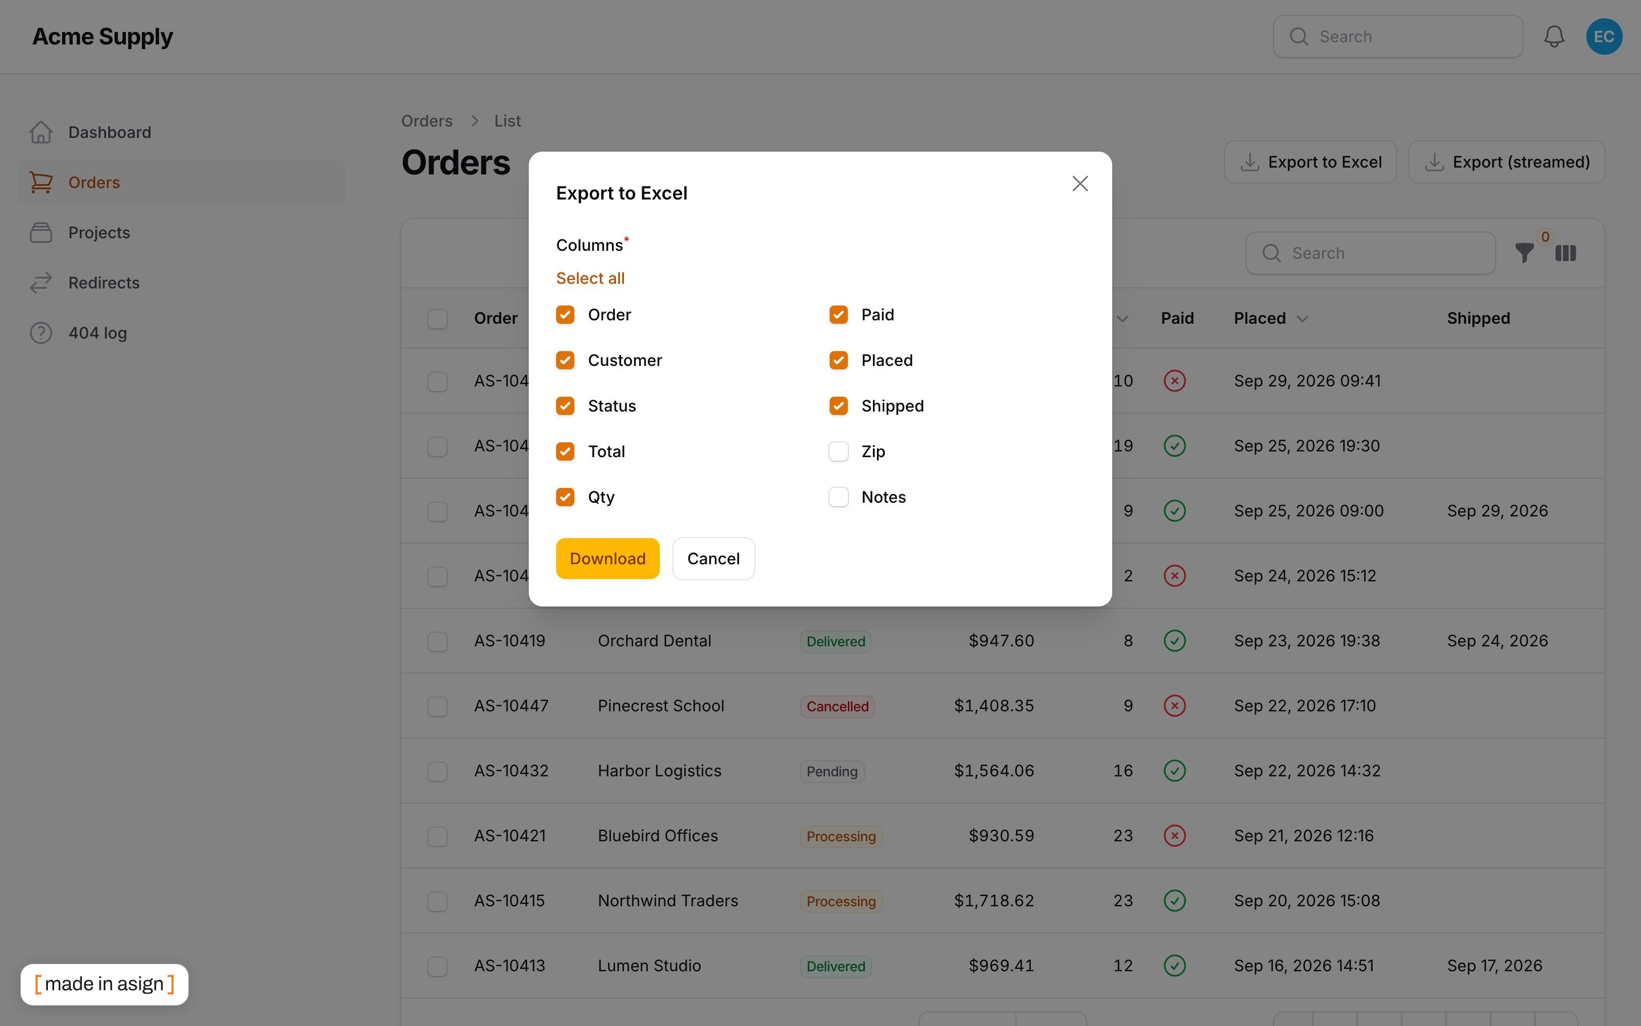This screenshot has width=1641, height=1026.
Task: Click Export (streamed) button
Action: coord(1507,162)
